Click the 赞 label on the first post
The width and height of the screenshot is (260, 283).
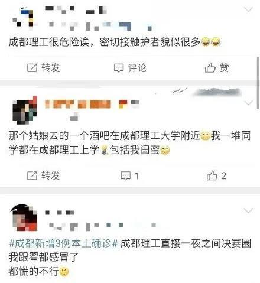click(225, 68)
